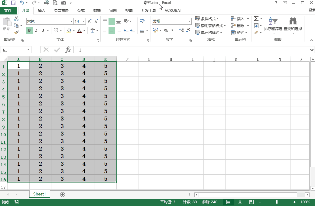Increase indent of cell text
Image resolution: width=315 pixels, height=206 pixels.
(133, 30)
